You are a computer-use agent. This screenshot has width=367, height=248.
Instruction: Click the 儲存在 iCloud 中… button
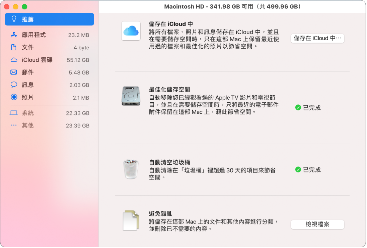point(317,38)
